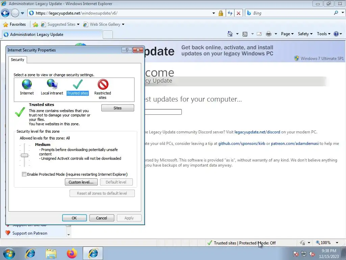Click Windows 7 Ultimate SP1 shield icon
This screenshot has height=260, width=346.
(297, 58)
